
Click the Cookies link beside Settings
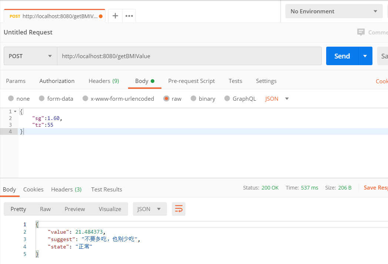click(x=382, y=81)
